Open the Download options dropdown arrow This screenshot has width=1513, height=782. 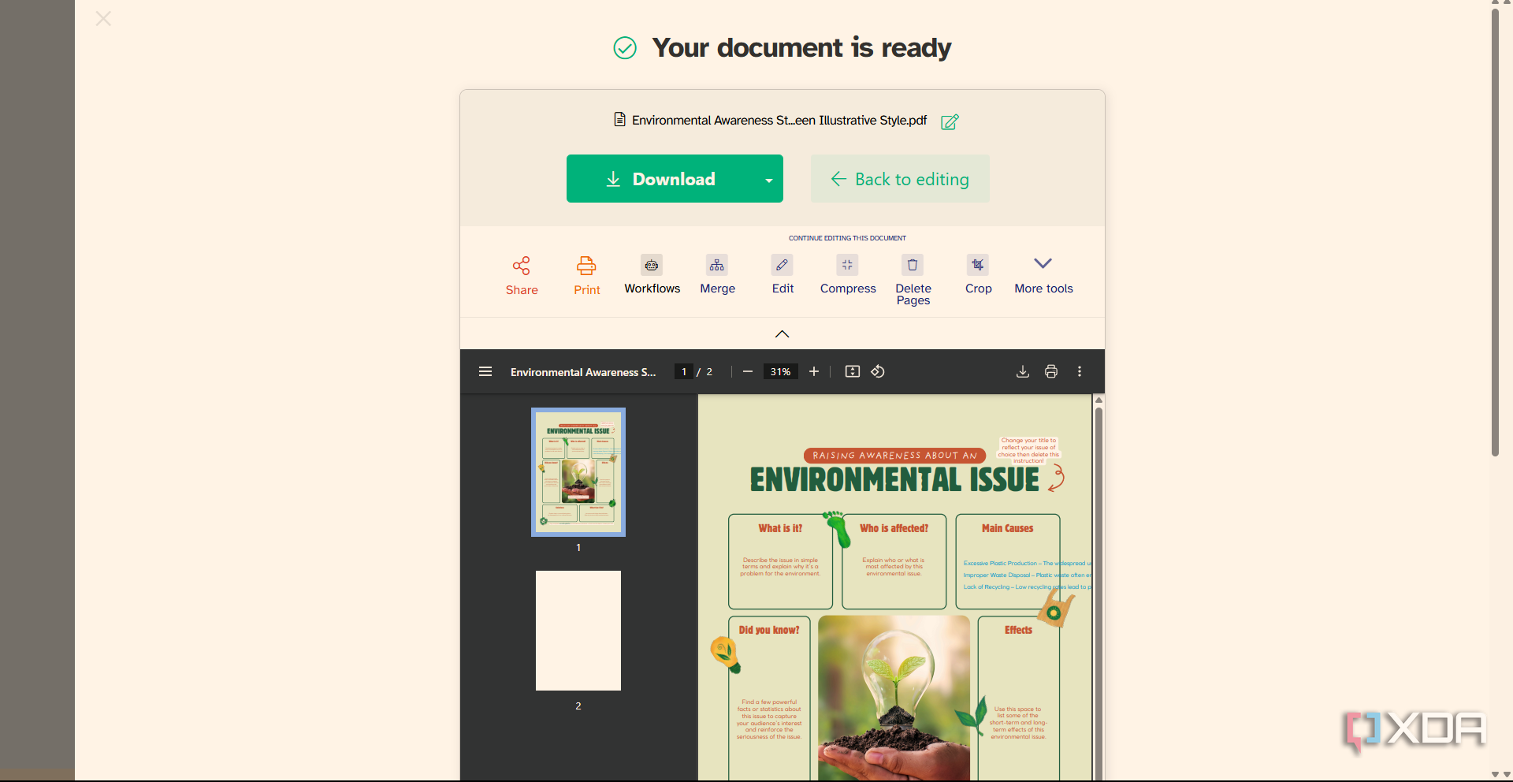769,180
